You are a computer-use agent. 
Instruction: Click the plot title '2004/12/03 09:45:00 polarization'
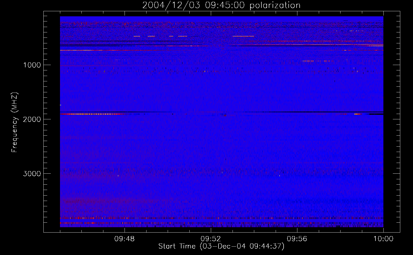pos(221,5)
